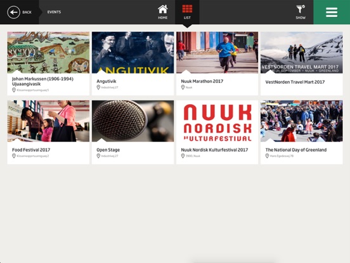Open the Nuuk Nordisk Kulturfestival logo image
Viewport: 350px width, 263px height.
click(x=217, y=121)
